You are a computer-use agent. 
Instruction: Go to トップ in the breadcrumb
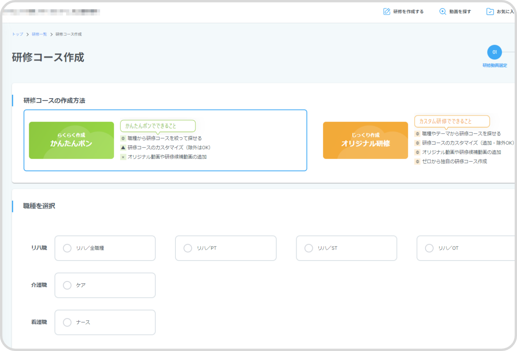coord(18,34)
